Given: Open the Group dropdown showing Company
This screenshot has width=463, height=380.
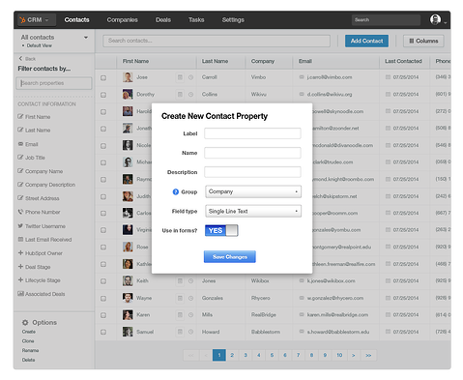Looking at the screenshot, I should 253,191.
